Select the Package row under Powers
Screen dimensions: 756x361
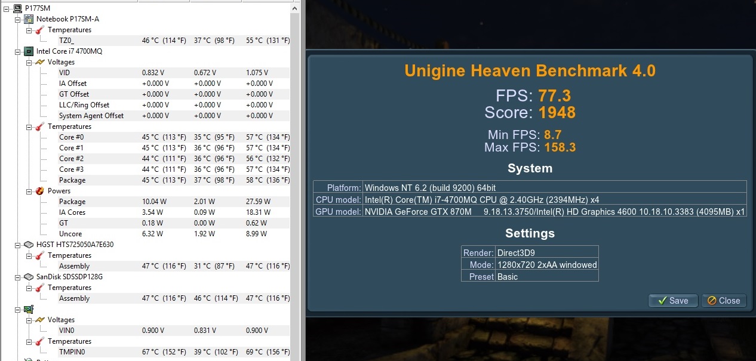[173, 202]
